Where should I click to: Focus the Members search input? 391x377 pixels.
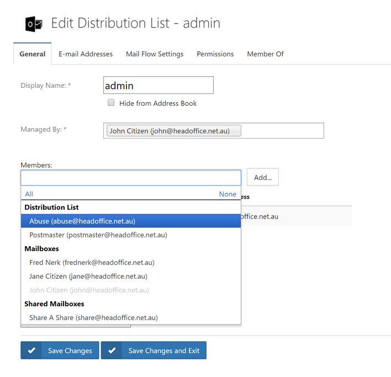[x=131, y=178]
